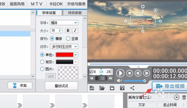Image resolution: width=187 pixels, height=108 pixels.
Task: Set playback speed to 2X
Action: coord(109,72)
